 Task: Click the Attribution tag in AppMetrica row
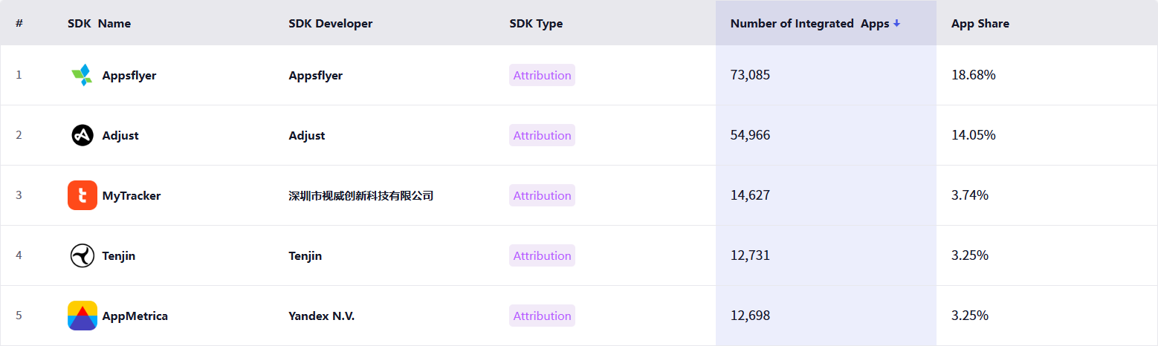tap(542, 316)
